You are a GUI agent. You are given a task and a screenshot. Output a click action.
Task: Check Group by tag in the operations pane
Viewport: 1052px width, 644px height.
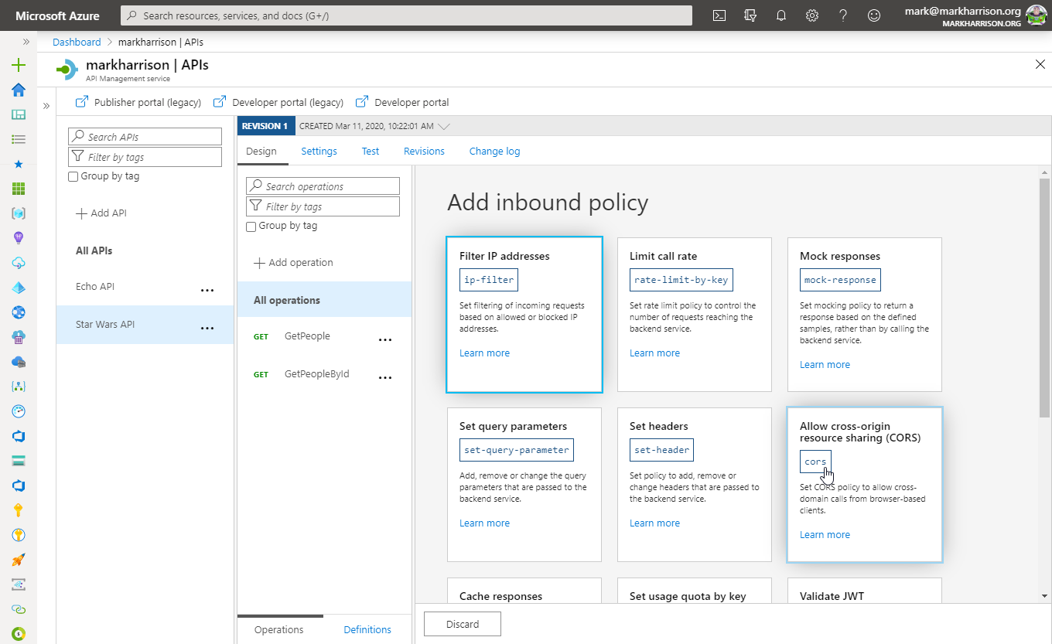pos(251,226)
